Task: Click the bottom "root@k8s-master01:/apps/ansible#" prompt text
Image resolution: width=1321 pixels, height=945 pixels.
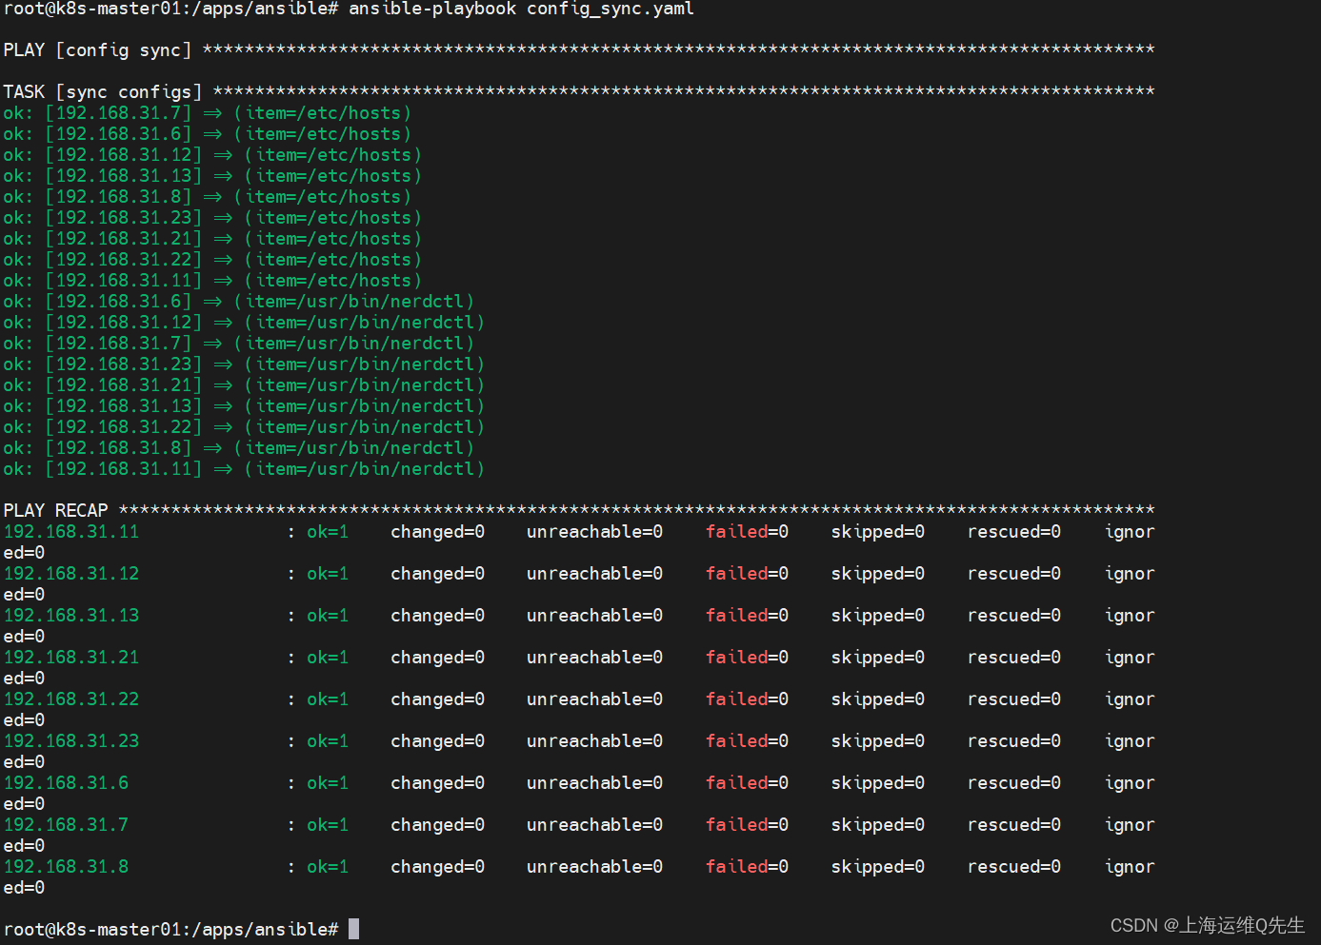Action: tap(170, 930)
